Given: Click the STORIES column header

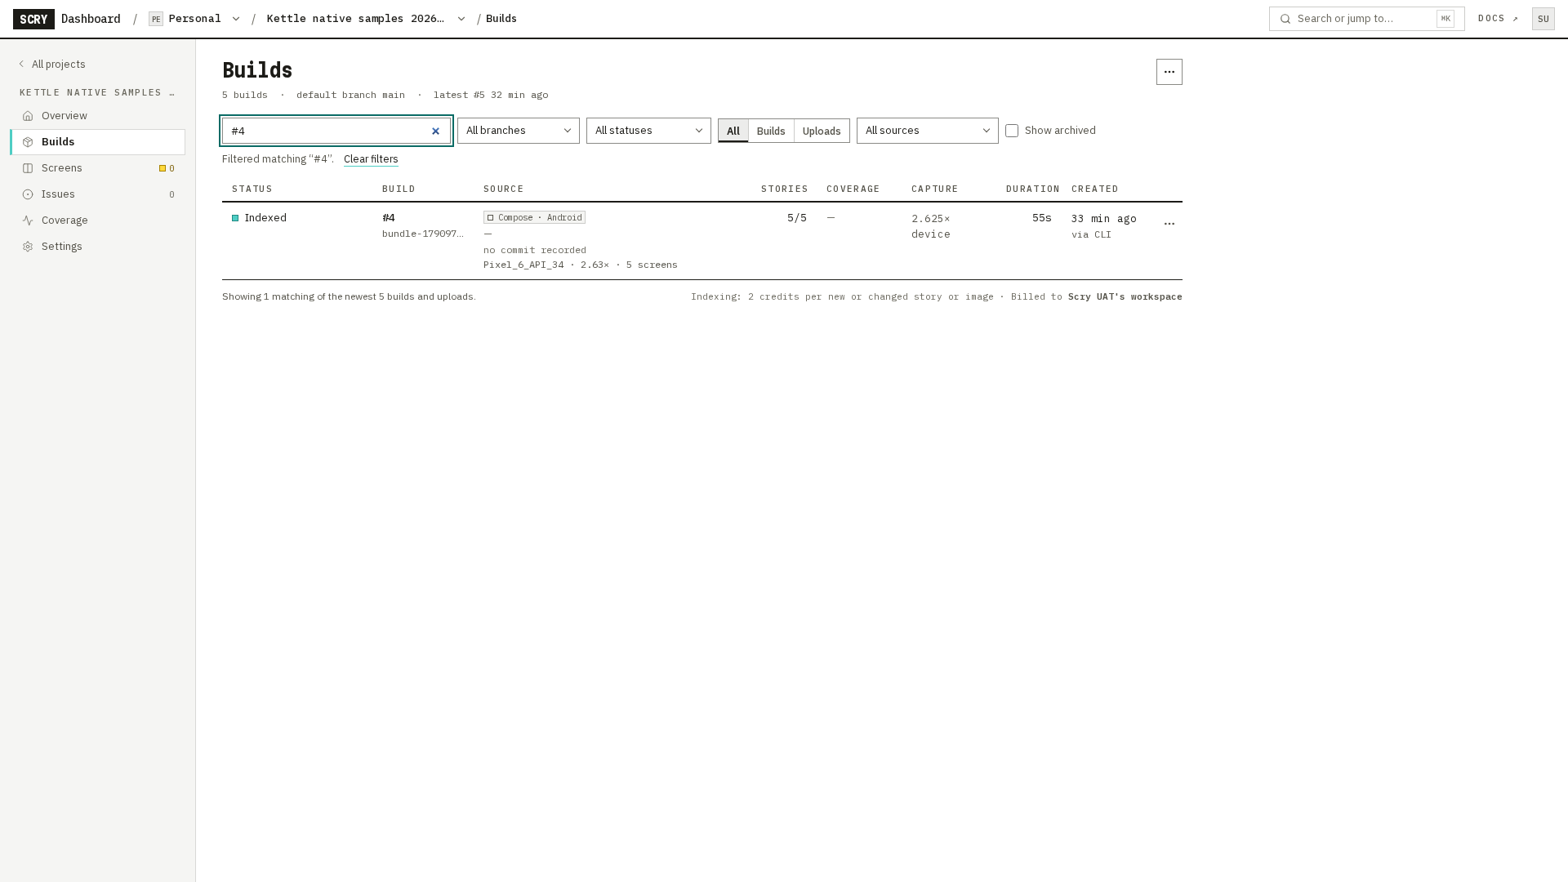Looking at the screenshot, I should click(784, 189).
